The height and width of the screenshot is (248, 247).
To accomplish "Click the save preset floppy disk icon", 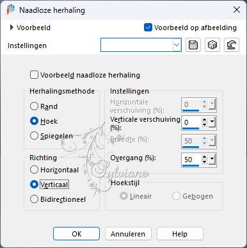I will pyautogui.click(x=193, y=45).
